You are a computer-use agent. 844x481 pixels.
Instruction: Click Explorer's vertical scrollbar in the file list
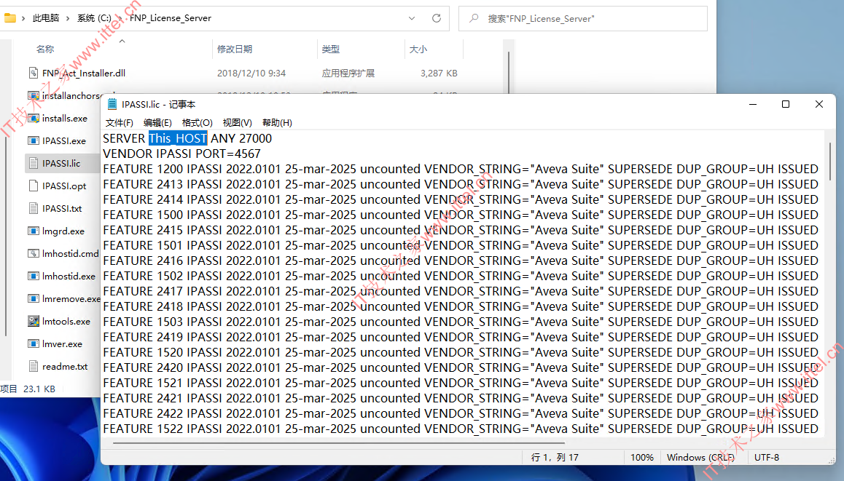coord(508,73)
